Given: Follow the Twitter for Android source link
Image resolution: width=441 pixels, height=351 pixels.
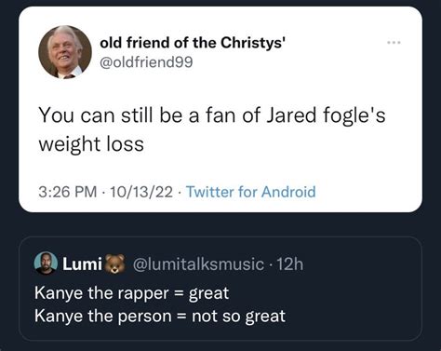Looking at the screenshot, I should coord(250,192).
